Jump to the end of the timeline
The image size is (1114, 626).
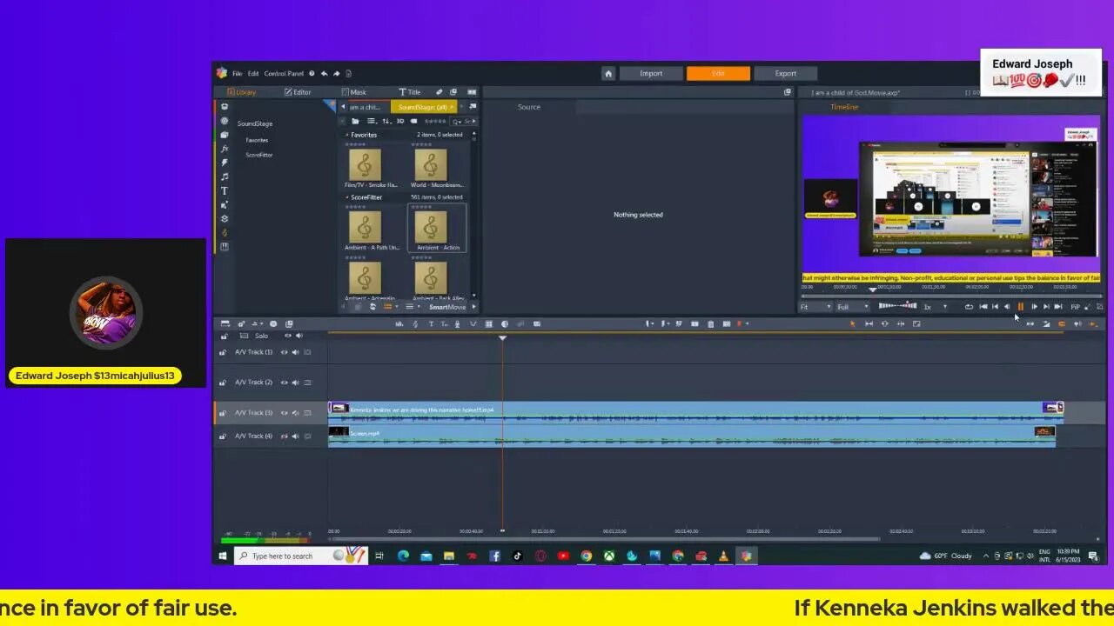coord(1058,307)
